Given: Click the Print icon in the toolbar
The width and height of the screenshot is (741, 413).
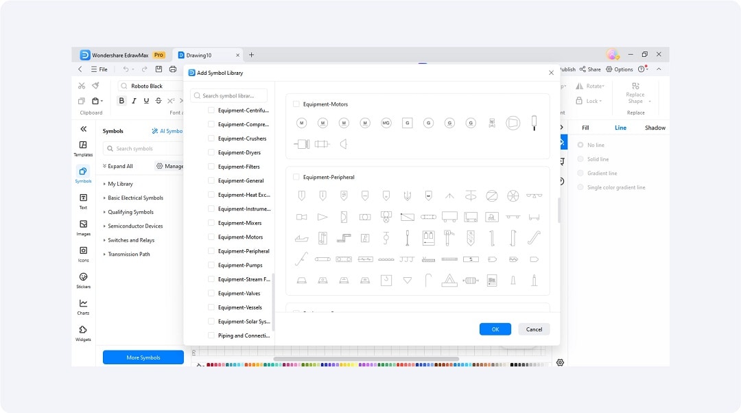Looking at the screenshot, I should tap(173, 69).
